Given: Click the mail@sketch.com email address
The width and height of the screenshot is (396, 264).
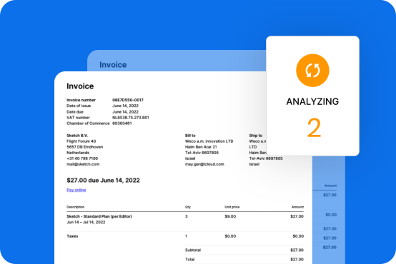Looking at the screenshot, I should [83, 164].
